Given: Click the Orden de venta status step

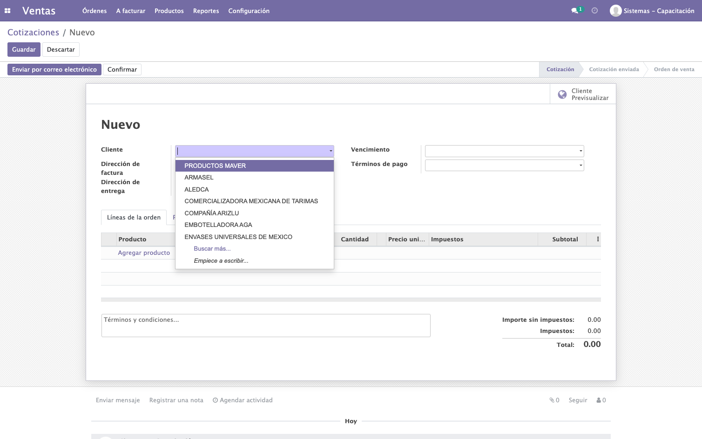Looking at the screenshot, I should click(x=674, y=69).
